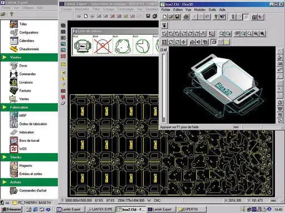Collapse the Ventes section arrow
This screenshot has width=285, height=213.
[x=4, y=57]
